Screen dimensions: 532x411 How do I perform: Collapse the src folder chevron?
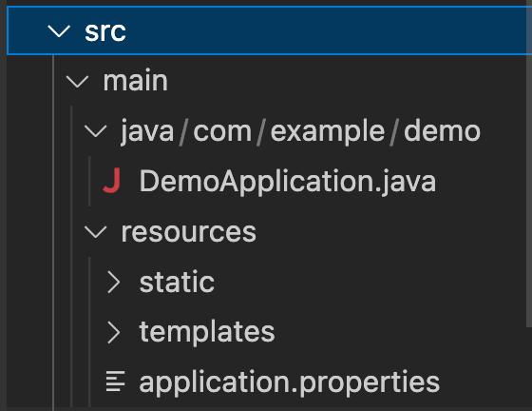tap(59, 31)
